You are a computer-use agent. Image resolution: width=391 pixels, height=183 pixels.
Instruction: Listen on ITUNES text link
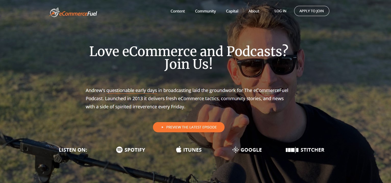192,150
